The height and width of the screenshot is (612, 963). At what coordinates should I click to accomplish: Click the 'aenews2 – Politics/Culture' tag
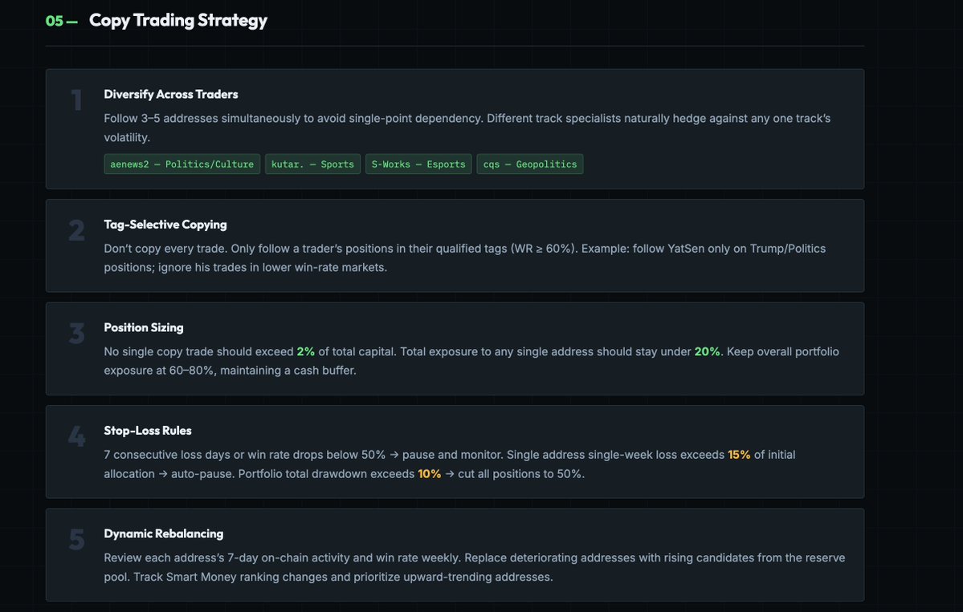click(x=182, y=164)
